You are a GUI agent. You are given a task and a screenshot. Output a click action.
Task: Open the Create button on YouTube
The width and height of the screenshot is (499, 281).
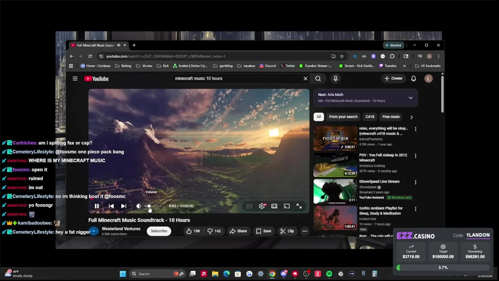[393, 78]
